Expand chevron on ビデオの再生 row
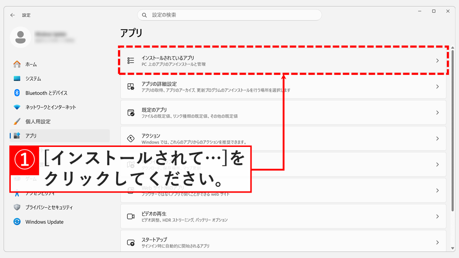Image resolution: width=459 pixels, height=258 pixels. tap(437, 216)
